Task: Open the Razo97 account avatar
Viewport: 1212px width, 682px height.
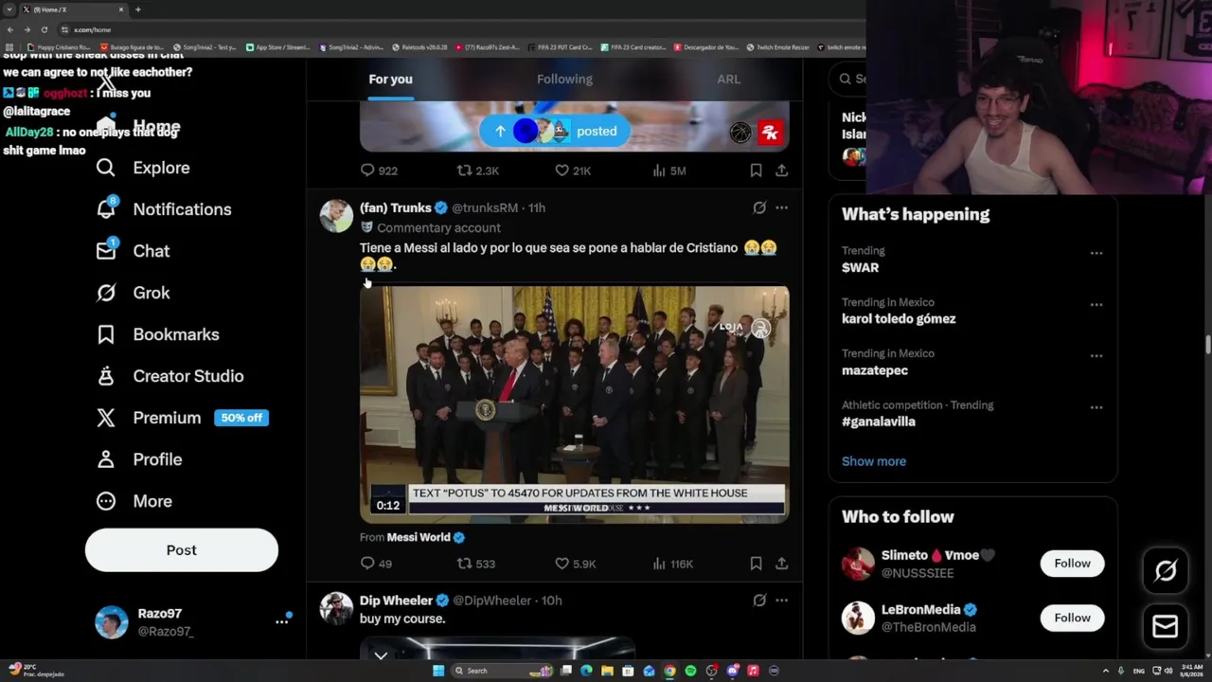Action: pos(112,622)
